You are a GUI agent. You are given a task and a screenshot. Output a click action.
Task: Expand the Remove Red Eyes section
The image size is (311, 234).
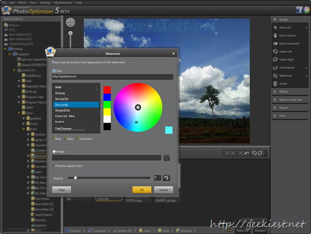275,100
